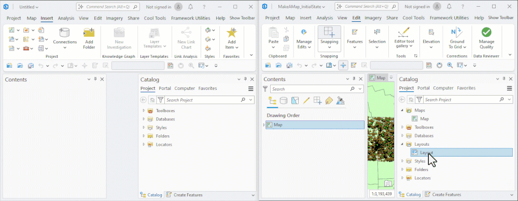Image resolution: width=518 pixels, height=201 pixels.
Task: Select List By Drawing Order in Contents
Action: [x=273, y=101]
